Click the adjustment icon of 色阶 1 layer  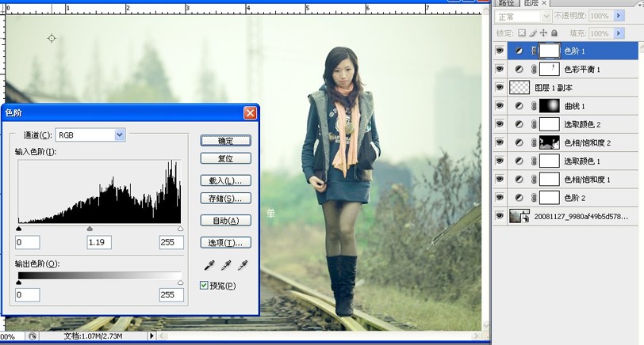point(519,51)
